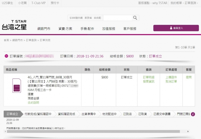Click the scrollbar left arrow
Screen dimensions: 201x139
pos(5,131)
